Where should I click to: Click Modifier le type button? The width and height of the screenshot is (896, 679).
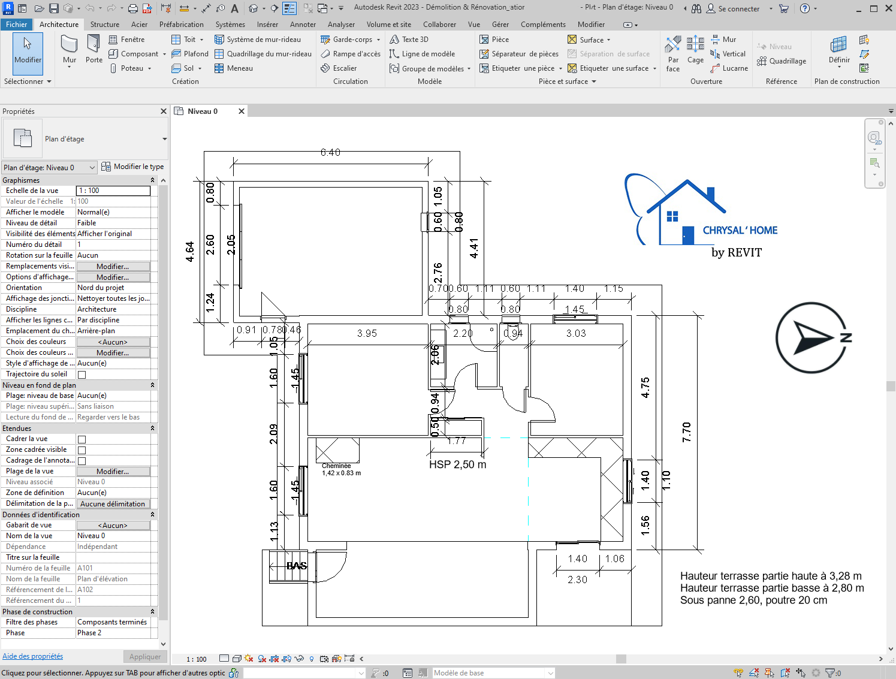[x=132, y=167]
